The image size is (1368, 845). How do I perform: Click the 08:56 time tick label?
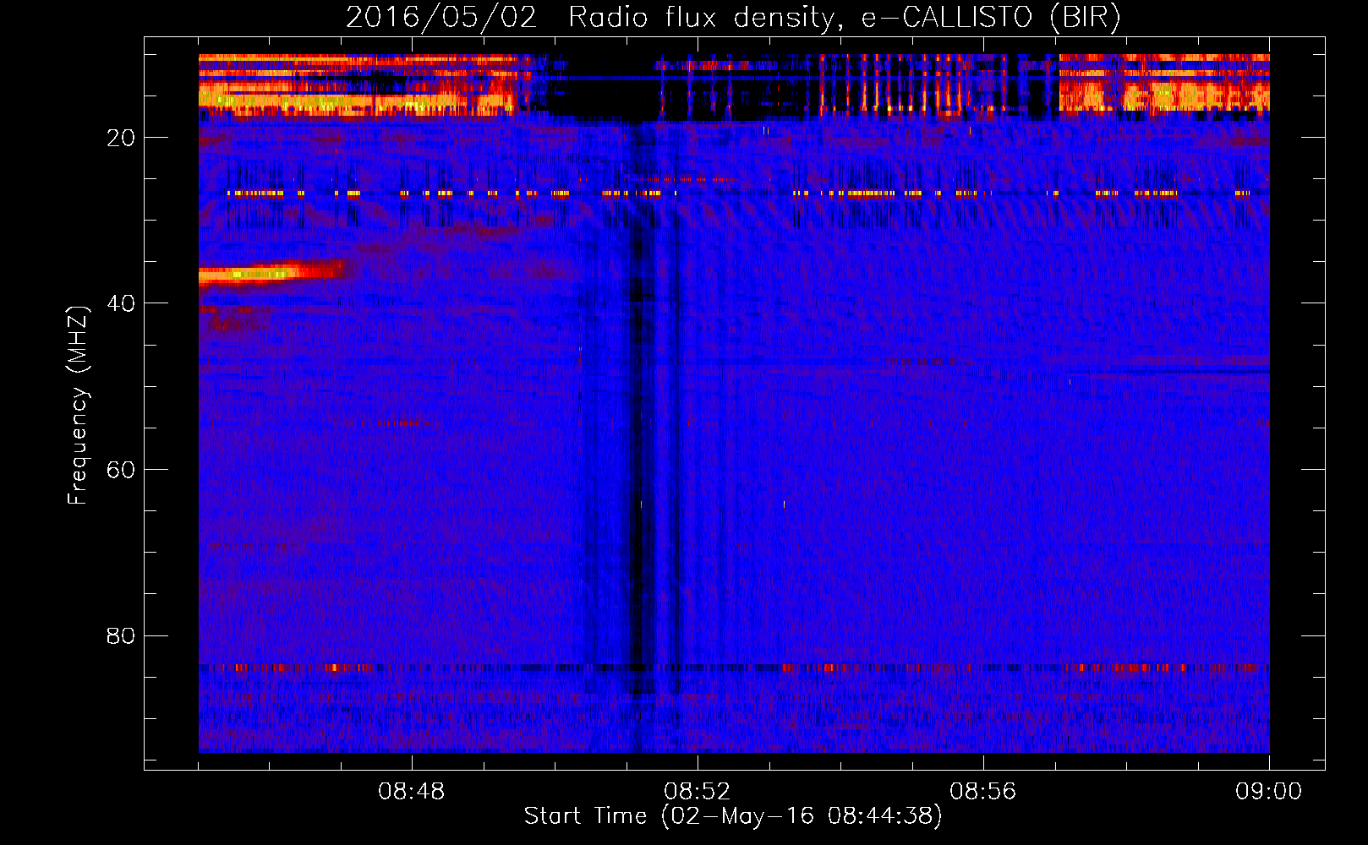pyautogui.click(x=982, y=792)
